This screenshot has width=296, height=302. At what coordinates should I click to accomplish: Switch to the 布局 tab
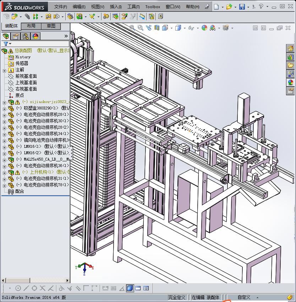[31, 26]
